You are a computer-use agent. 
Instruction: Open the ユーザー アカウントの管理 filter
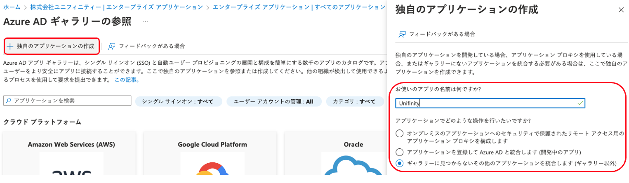[273, 101]
